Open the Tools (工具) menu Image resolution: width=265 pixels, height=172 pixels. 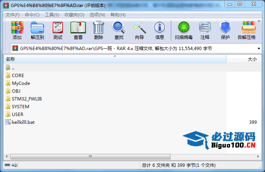click(x=52, y=15)
